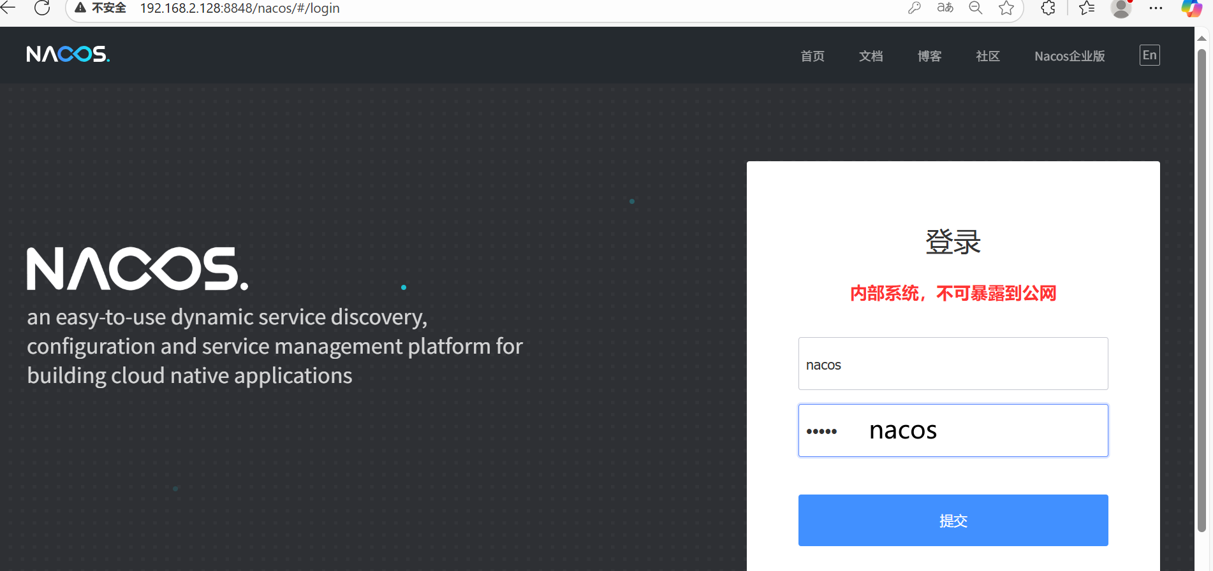The width and height of the screenshot is (1213, 571).
Task: Open browser extensions puzzle icon
Action: tap(1048, 8)
